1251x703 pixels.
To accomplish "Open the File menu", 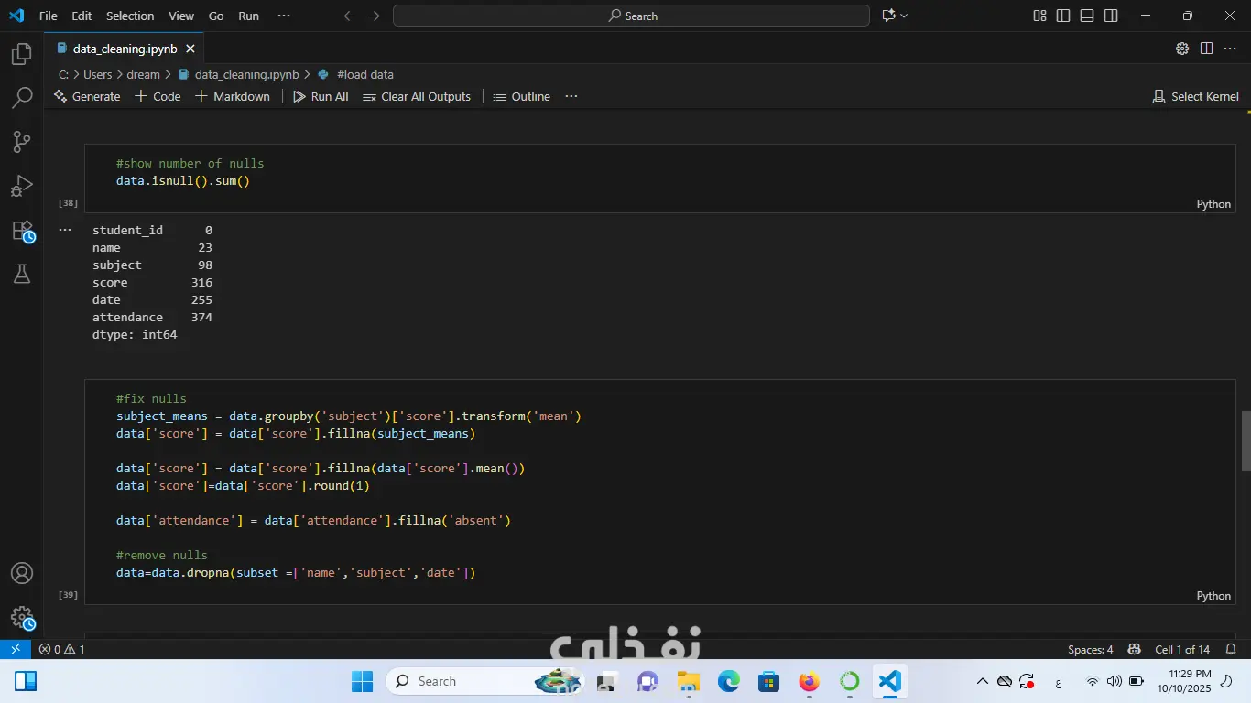I will 49,16.
